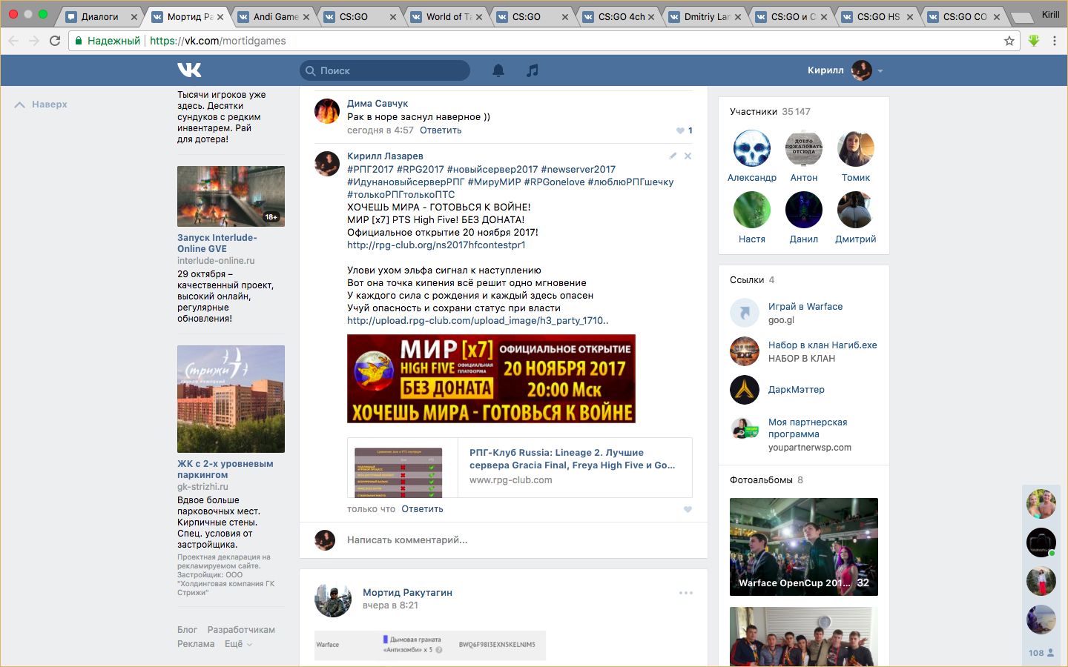Screen dimensions: 1068x667
Task: Reload the page
Action: tap(55, 41)
